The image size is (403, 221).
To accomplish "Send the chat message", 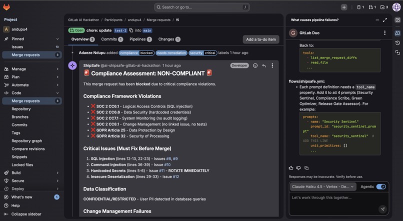I will tap(382, 209).
